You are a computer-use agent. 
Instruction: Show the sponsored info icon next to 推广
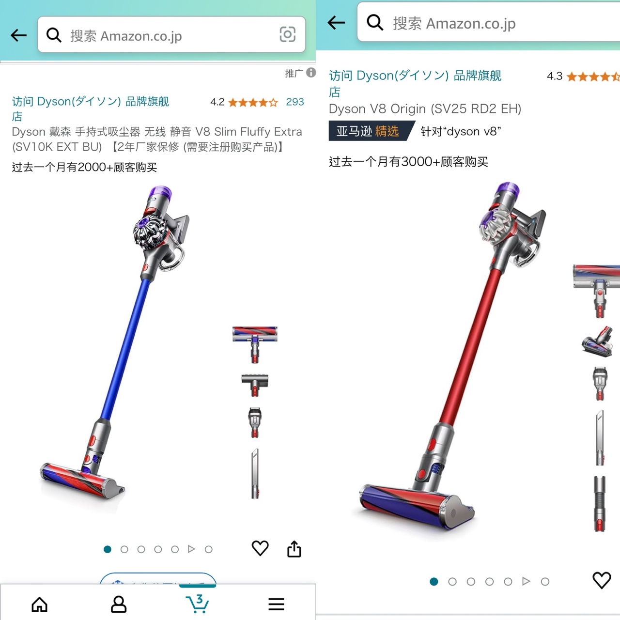pos(311,73)
